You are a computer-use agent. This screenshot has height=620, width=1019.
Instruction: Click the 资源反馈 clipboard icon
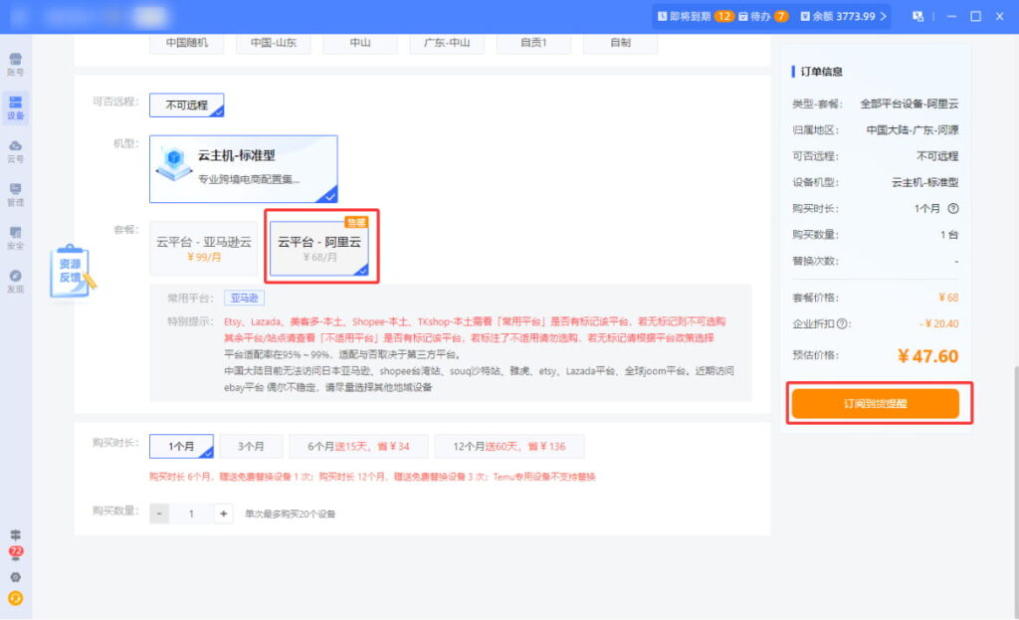coord(72,272)
